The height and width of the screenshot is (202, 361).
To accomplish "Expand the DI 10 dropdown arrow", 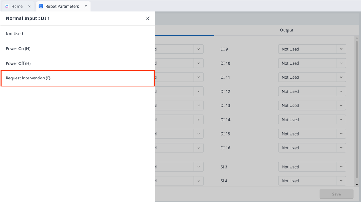I will [x=341, y=63].
